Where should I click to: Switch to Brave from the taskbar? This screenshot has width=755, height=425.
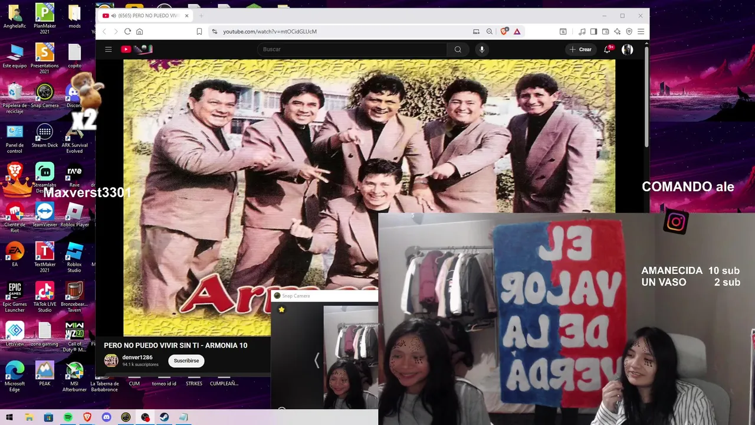click(x=87, y=417)
